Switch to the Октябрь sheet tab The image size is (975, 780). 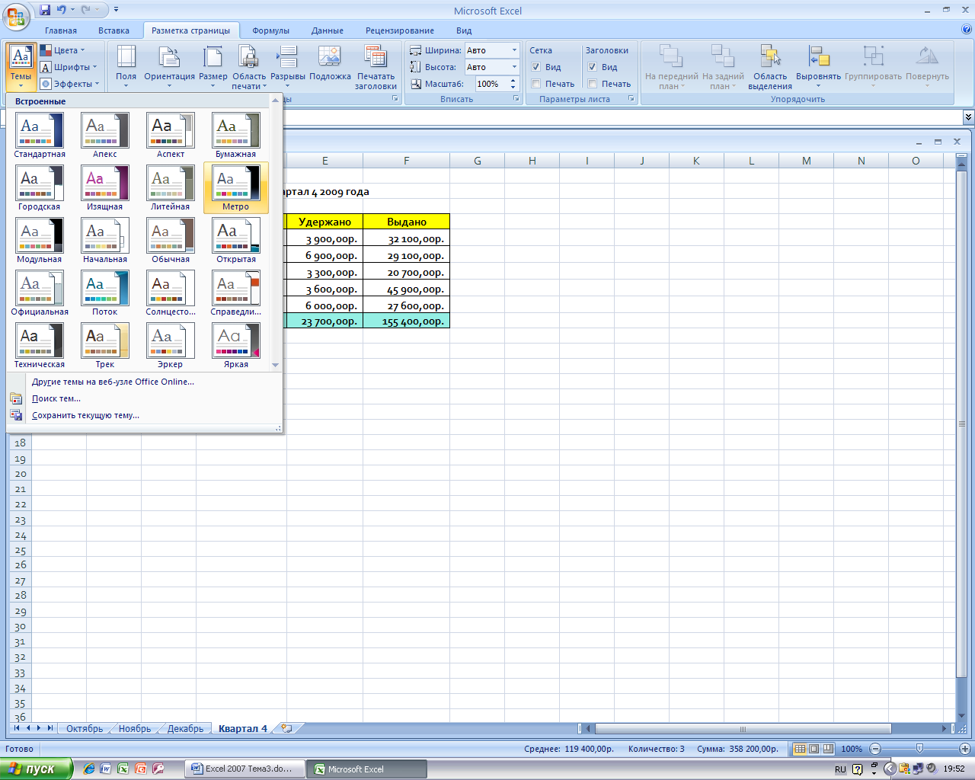[85, 729]
